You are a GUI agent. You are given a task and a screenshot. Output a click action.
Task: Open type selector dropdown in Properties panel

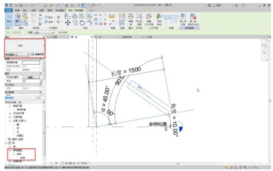tap(17, 55)
